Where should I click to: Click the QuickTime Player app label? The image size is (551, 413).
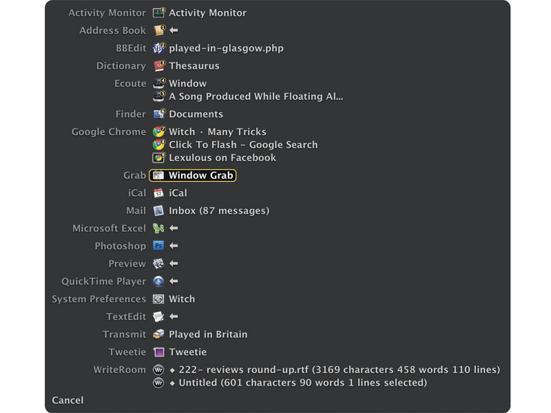[x=104, y=282]
